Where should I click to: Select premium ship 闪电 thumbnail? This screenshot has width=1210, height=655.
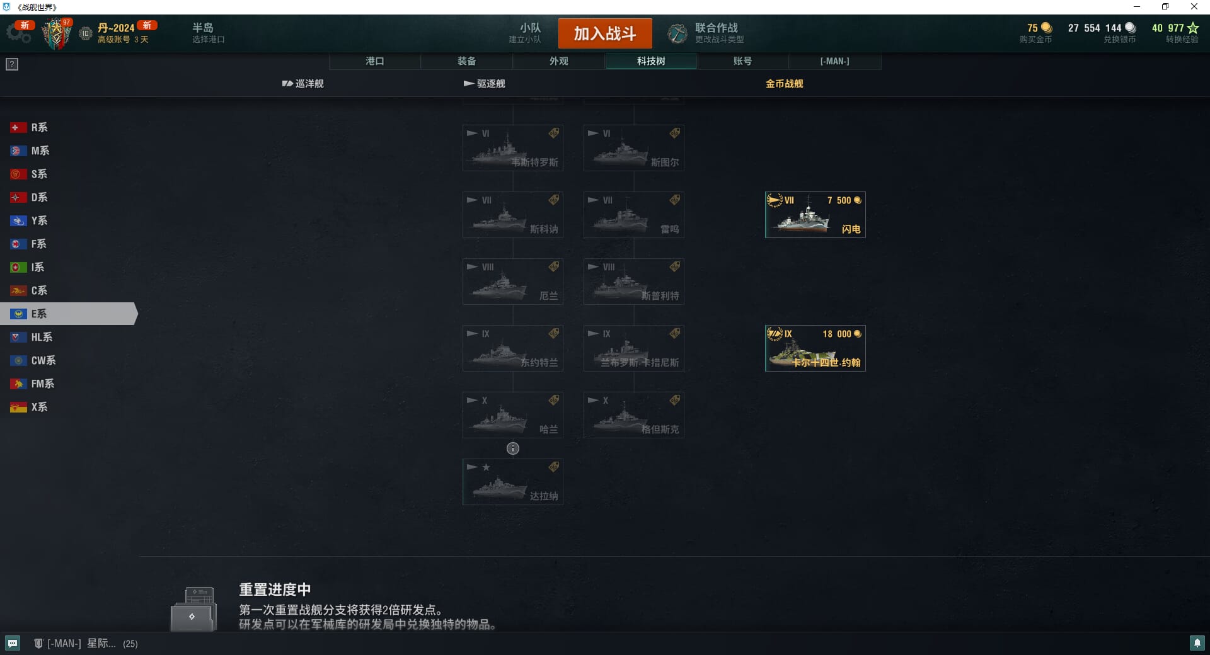[x=815, y=215]
